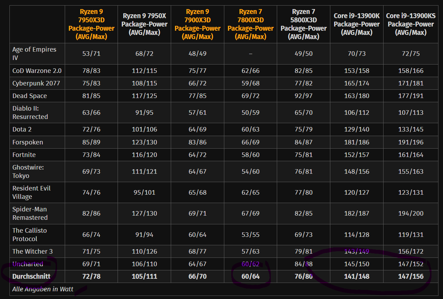Click the 53/71 cell in Age of Empires IV row

click(91, 53)
